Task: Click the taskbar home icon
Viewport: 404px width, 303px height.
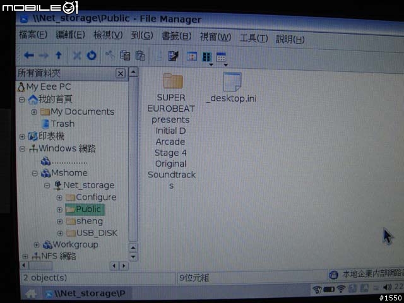Action: (x=31, y=294)
